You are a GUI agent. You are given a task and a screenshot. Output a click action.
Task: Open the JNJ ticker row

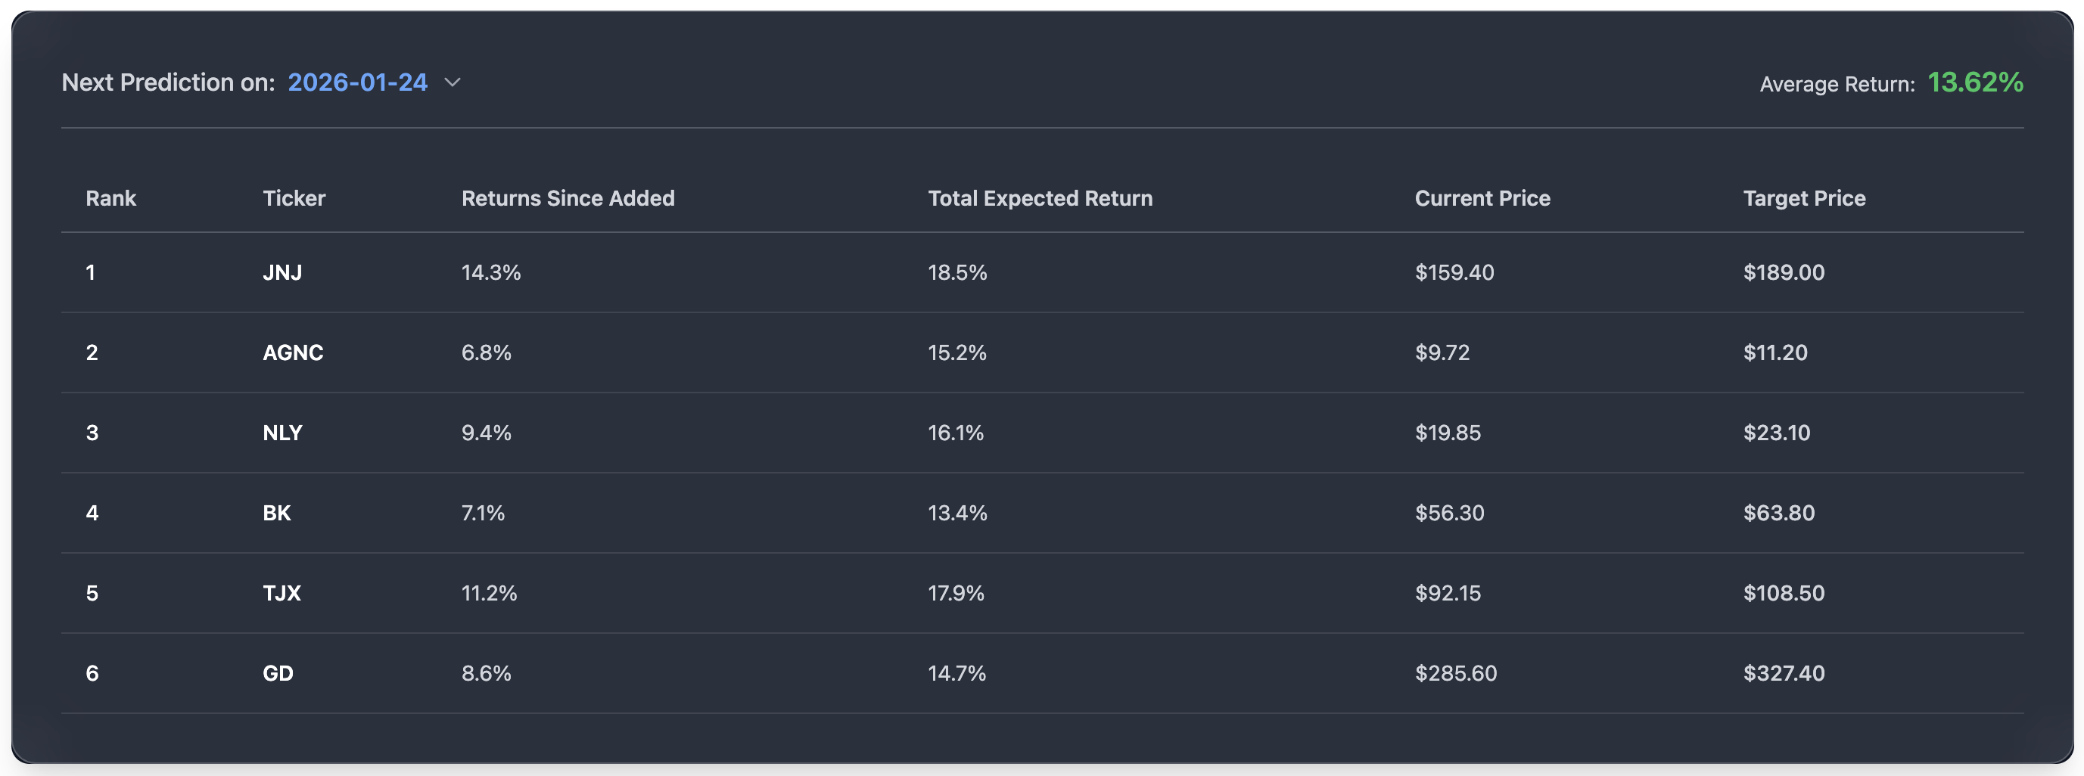click(x=282, y=272)
